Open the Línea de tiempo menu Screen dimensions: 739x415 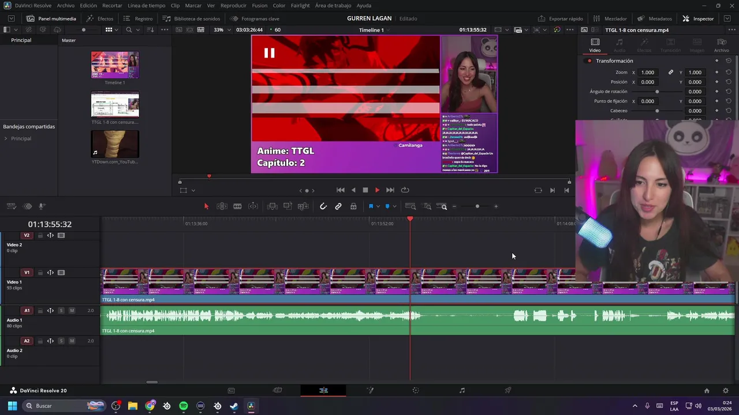pyautogui.click(x=146, y=5)
